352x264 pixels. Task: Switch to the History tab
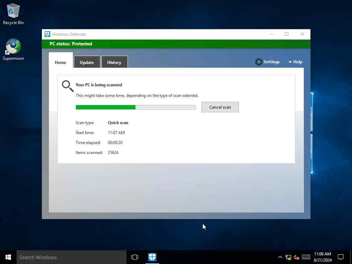coord(114,63)
